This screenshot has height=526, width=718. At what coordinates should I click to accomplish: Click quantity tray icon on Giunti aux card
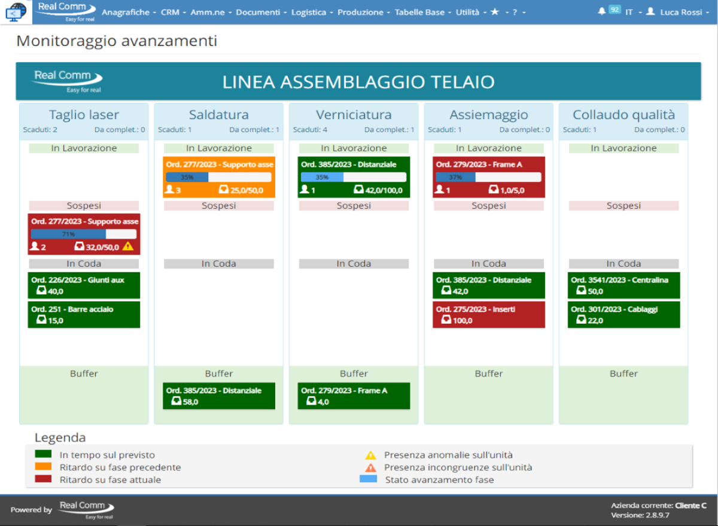pyautogui.click(x=42, y=291)
